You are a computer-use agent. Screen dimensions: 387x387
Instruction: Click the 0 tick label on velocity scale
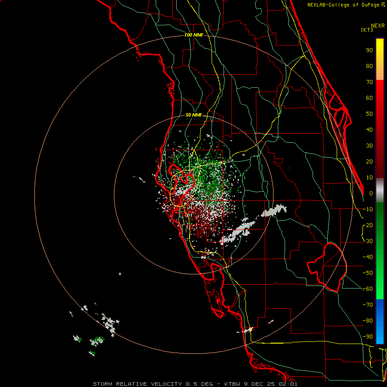pyautogui.click(x=371, y=193)
